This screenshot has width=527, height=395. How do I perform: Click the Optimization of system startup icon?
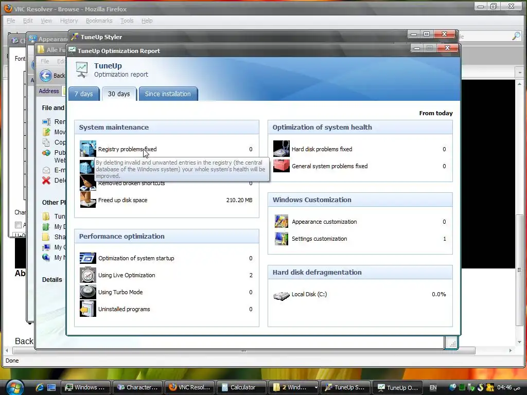pos(87,258)
